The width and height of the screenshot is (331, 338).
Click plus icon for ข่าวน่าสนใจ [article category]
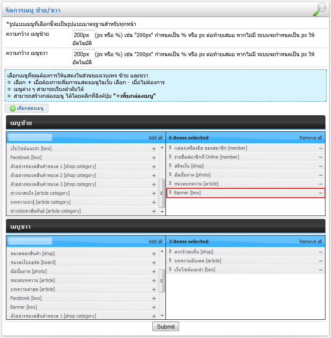[x=154, y=193]
